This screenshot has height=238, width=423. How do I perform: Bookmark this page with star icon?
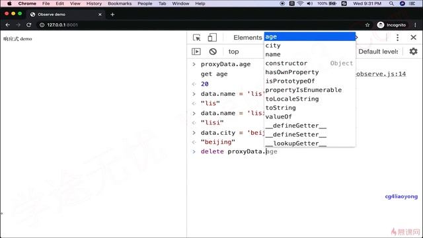[x=367, y=25]
